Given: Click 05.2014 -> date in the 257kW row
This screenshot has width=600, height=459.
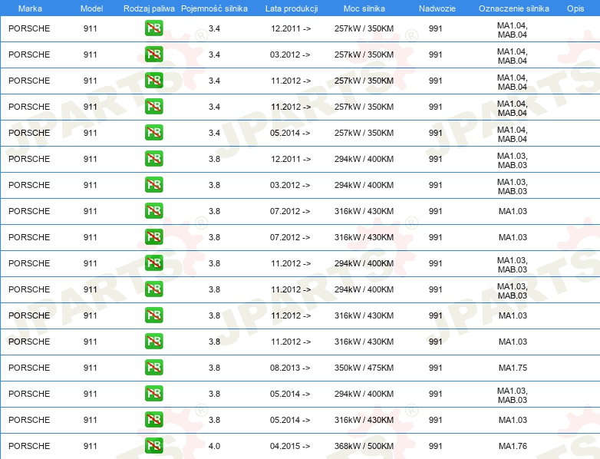Looking at the screenshot, I should pos(290,133).
